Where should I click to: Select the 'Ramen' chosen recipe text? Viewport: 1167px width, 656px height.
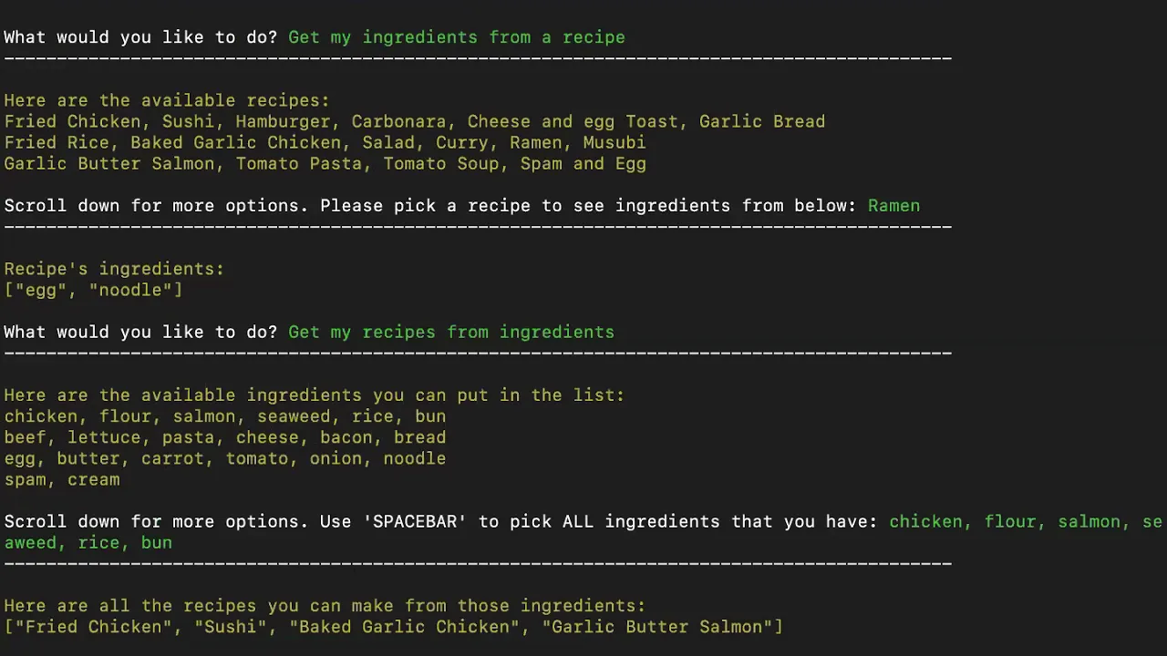(x=893, y=206)
